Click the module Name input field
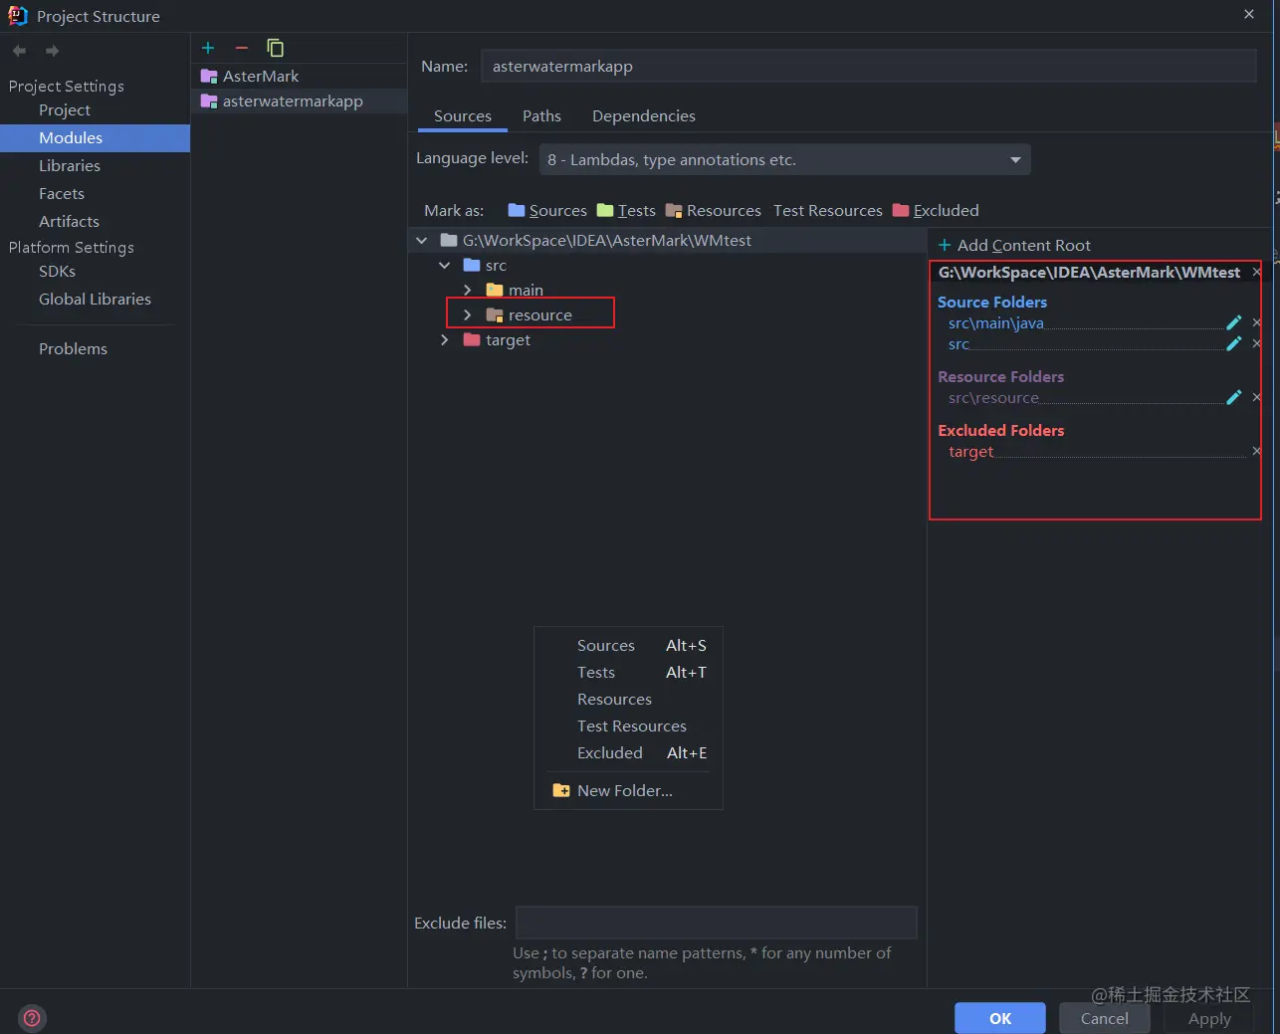This screenshot has height=1034, width=1280. (868, 66)
